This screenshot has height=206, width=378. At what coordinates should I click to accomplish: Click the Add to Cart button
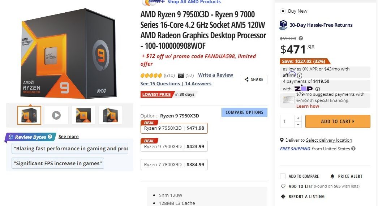click(338, 121)
